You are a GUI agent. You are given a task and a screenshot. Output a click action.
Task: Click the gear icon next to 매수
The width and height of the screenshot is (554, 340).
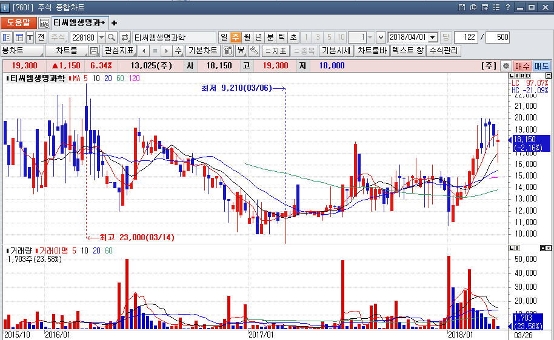pos(506,66)
